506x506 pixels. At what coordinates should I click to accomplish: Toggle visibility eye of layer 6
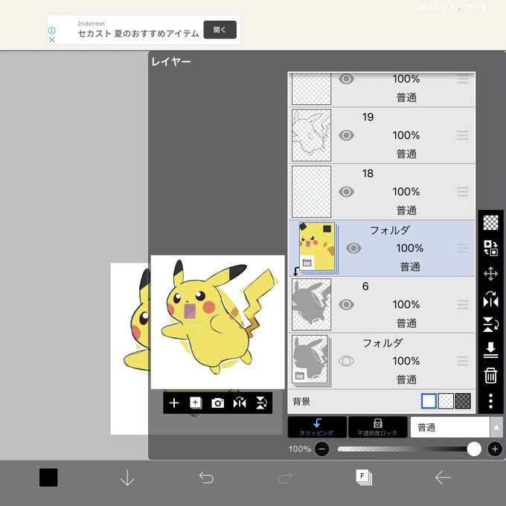coord(346,304)
